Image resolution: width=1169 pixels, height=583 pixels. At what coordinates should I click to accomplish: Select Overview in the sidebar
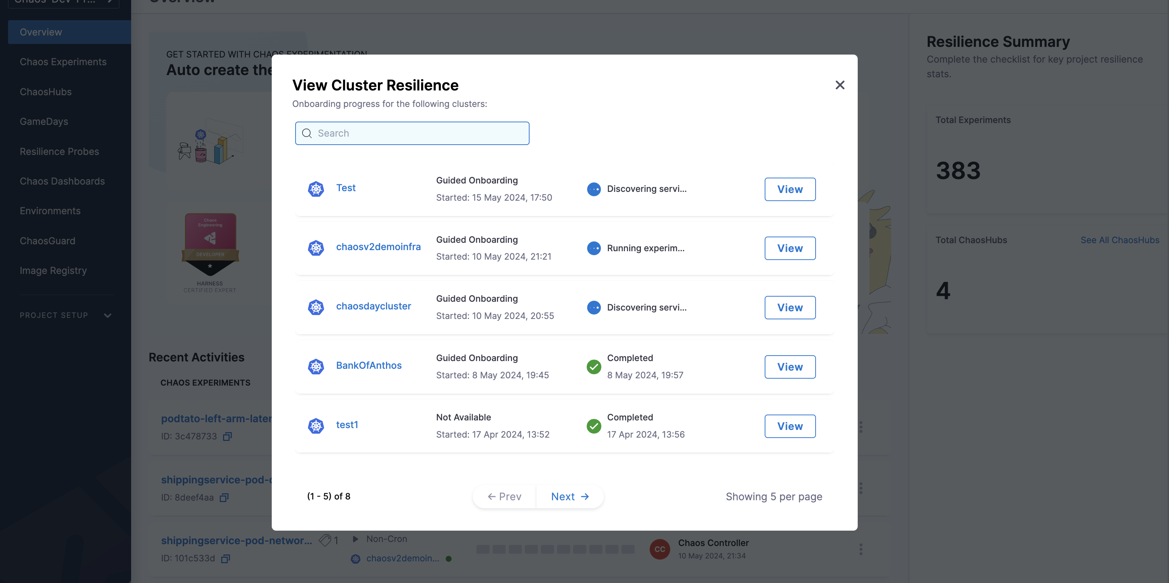[x=70, y=32]
